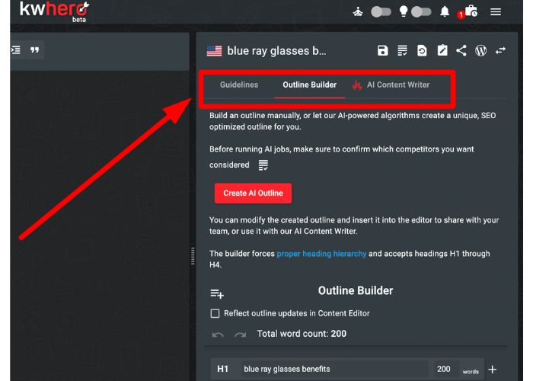Toggle the focus mode switch
533x381 pixels.
tap(381, 12)
